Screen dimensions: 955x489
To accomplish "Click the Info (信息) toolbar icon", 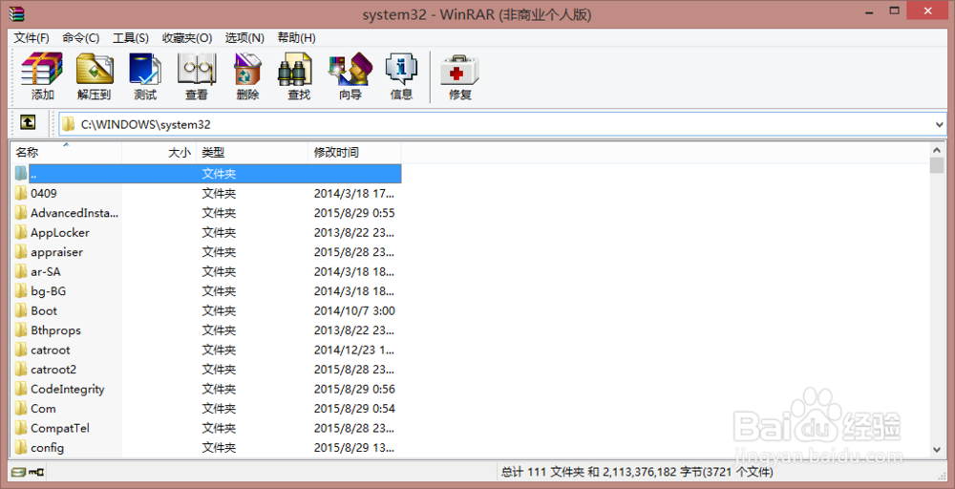I will coord(401,76).
